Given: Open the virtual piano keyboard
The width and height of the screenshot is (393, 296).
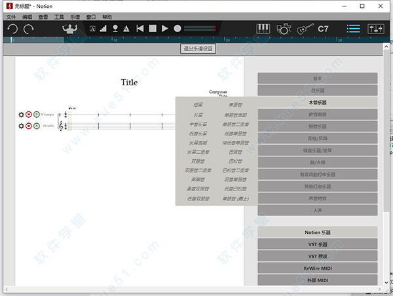Looking at the screenshot, I should pos(263,29).
